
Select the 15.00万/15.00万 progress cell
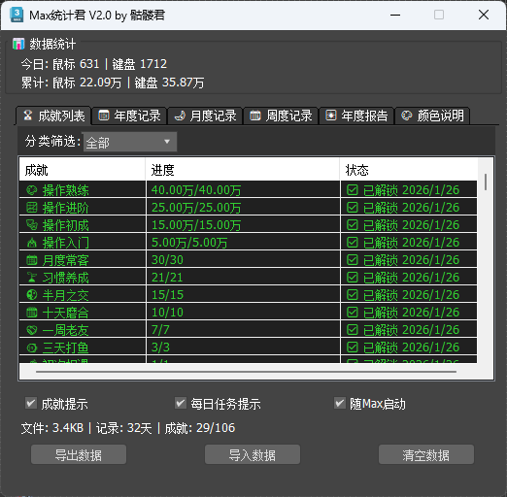(243, 225)
